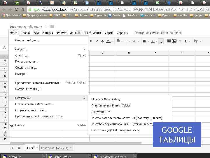The image size is (210, 158).
Task: Open text color picker
Action: pos(108,41)
